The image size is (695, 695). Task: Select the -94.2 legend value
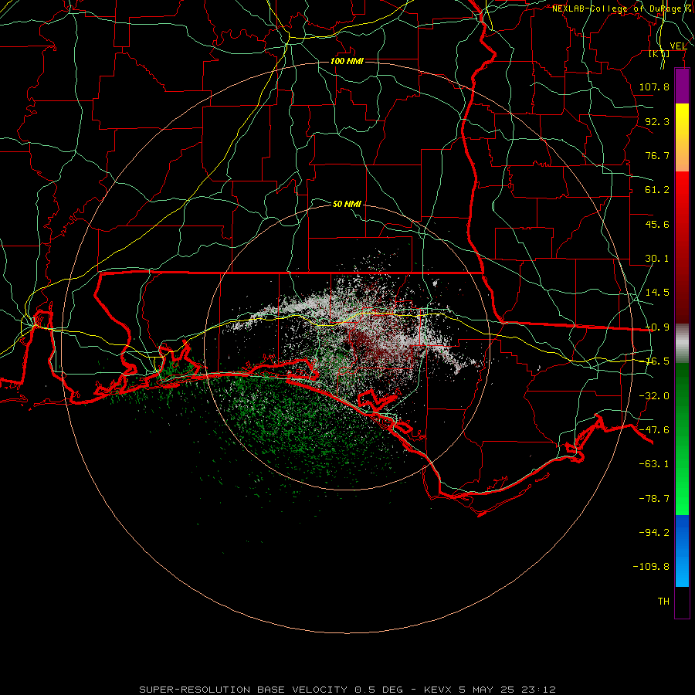pyautogui.click(x=654, y=532)
